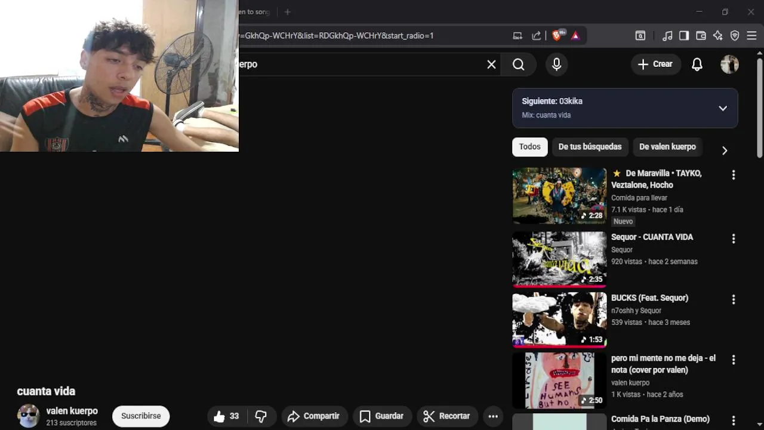The width and height of the screenshot is (764, 430).
Task: Open Brave Rewards triangle icon
Action: click(x=575, y=36)
